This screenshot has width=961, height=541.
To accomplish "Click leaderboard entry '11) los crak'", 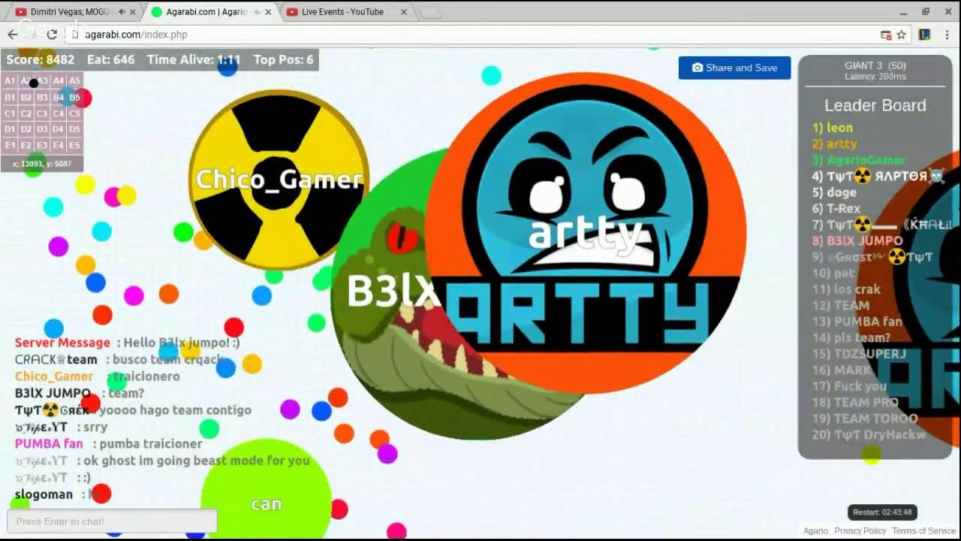I will pyautogui.click(x=846, y=289).
